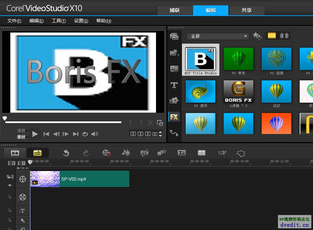Open the Subtitle Editor
Screen dimensions: 313x230
pos(181,153)
